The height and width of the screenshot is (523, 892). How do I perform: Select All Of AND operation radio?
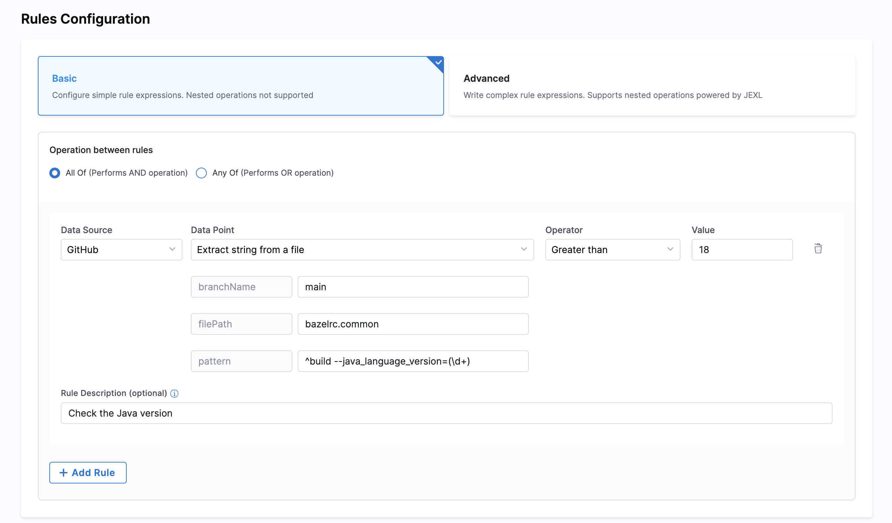pos(55,173)
